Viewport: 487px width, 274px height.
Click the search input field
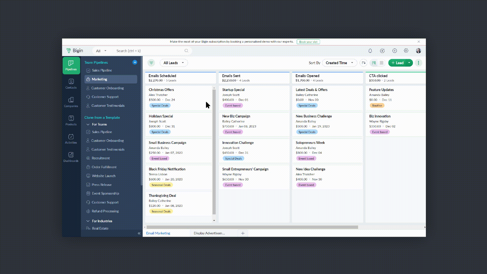pyautogui.click(x=150, y=51)
